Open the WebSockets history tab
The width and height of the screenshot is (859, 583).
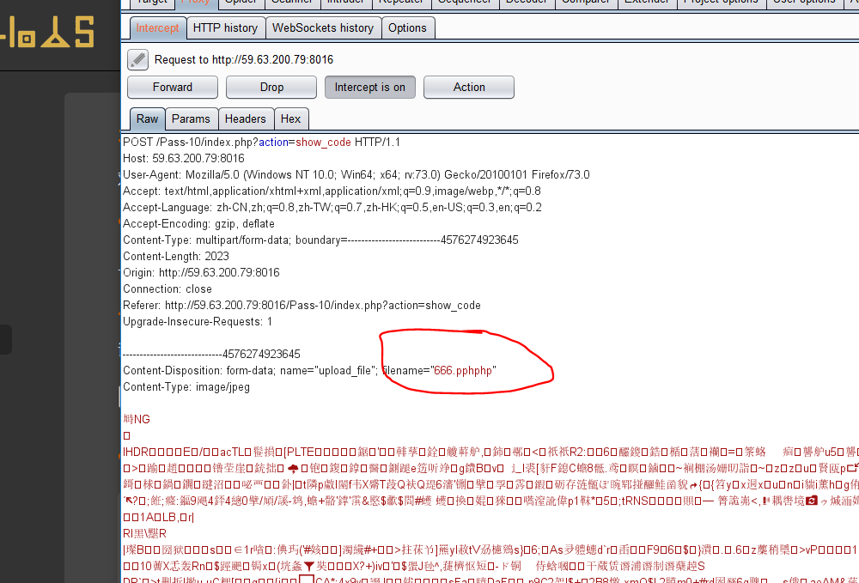pos(323,28)
